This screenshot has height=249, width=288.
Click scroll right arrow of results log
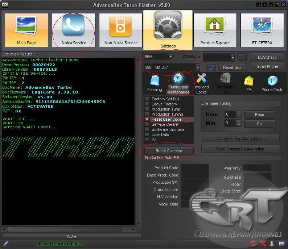point(133,229)
